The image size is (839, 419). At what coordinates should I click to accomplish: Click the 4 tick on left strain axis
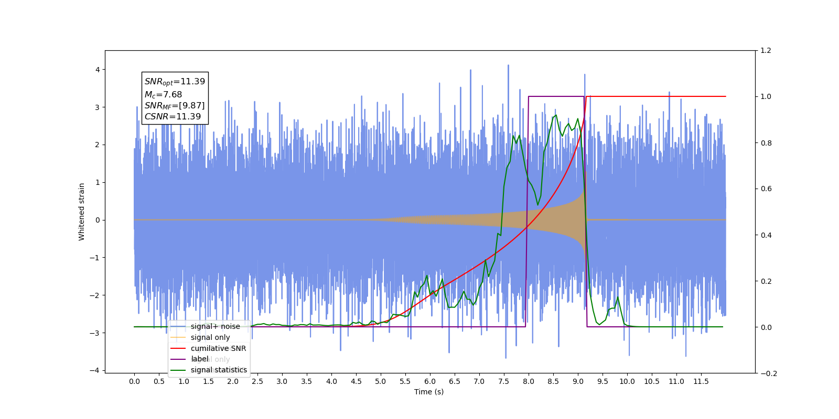pos(98,70)
